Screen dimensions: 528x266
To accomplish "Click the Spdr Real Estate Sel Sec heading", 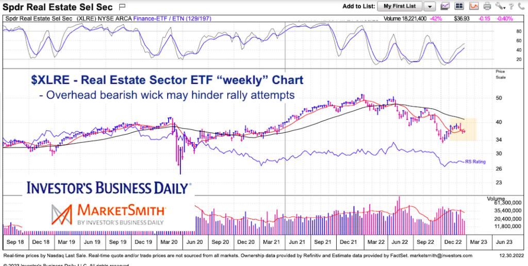I will [x=58, y=6].
